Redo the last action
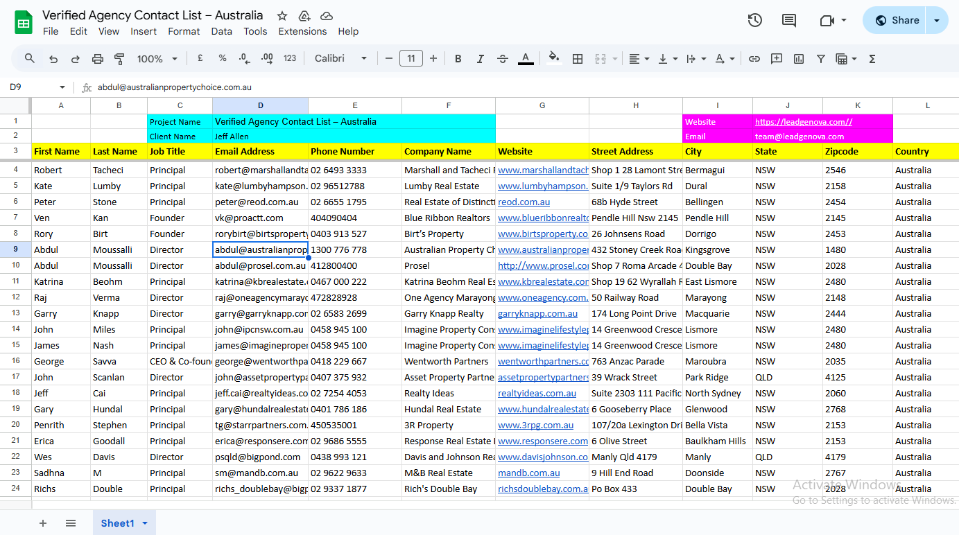This screenshot has width=959, height=535. pos(76,59)
